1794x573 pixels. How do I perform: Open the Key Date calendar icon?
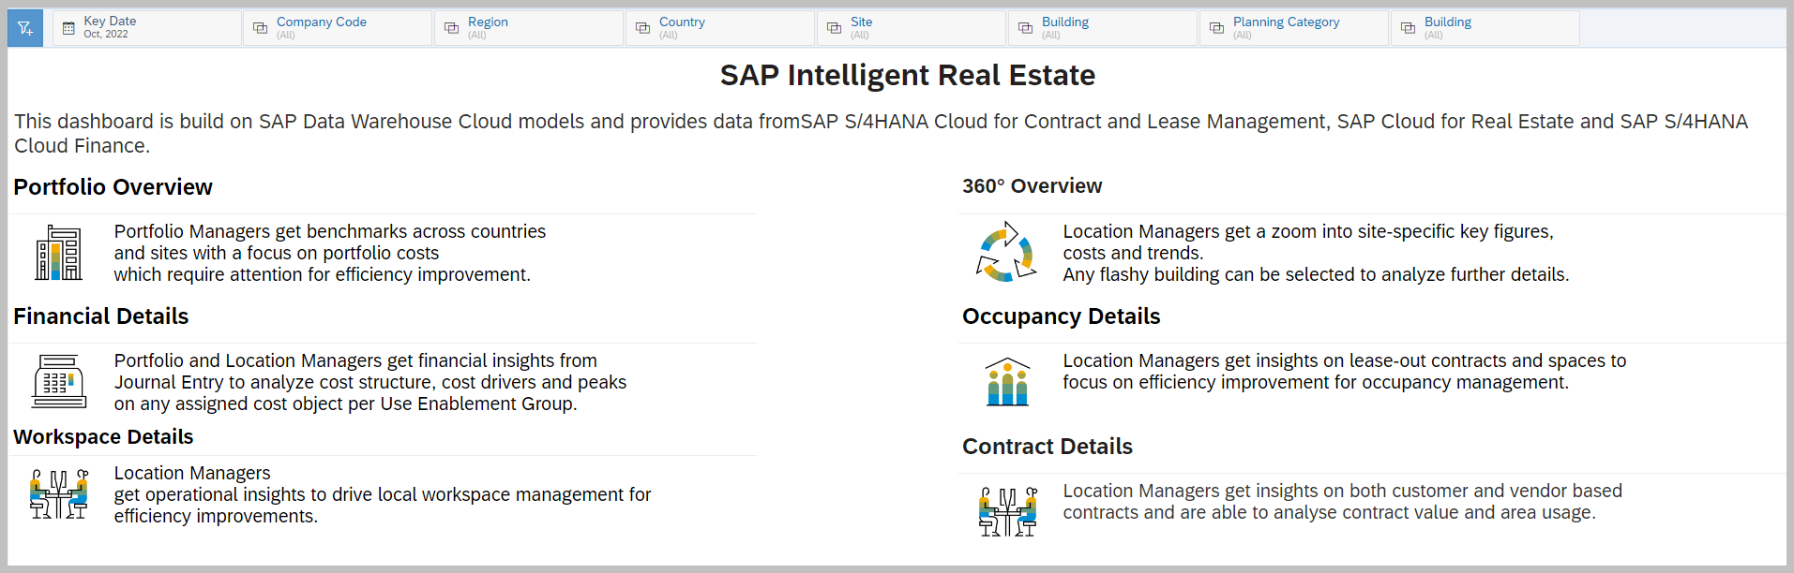(68, 28)
